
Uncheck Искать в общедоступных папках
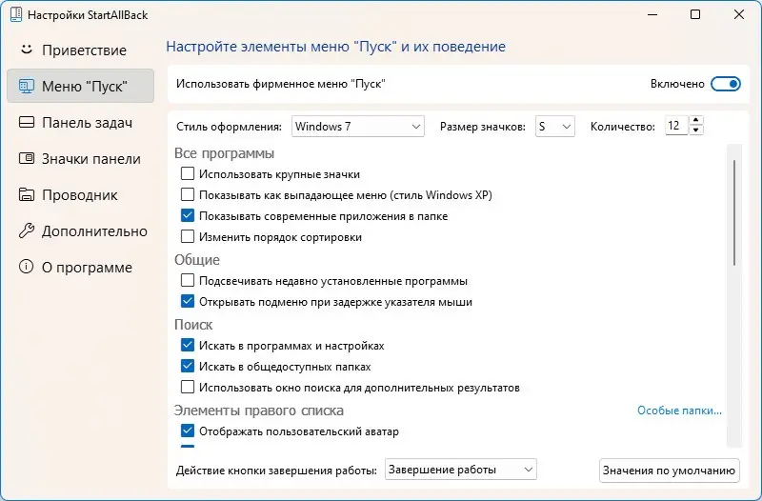tap(188, 367)
